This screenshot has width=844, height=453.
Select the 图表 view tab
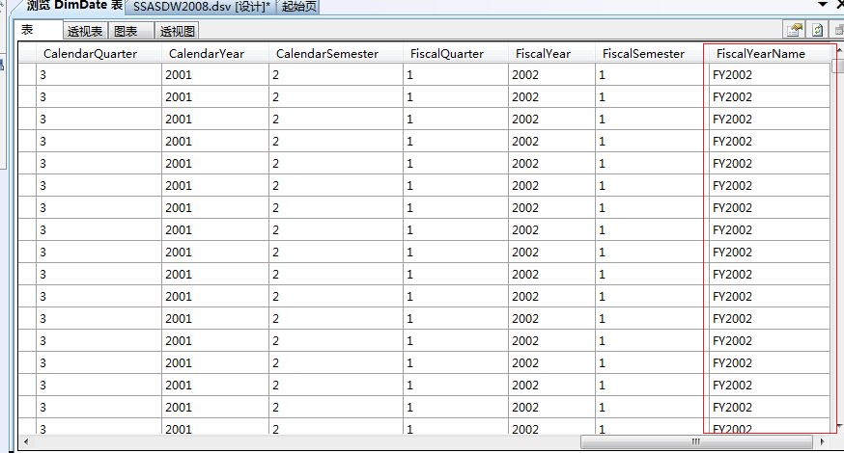click(131, 31)
